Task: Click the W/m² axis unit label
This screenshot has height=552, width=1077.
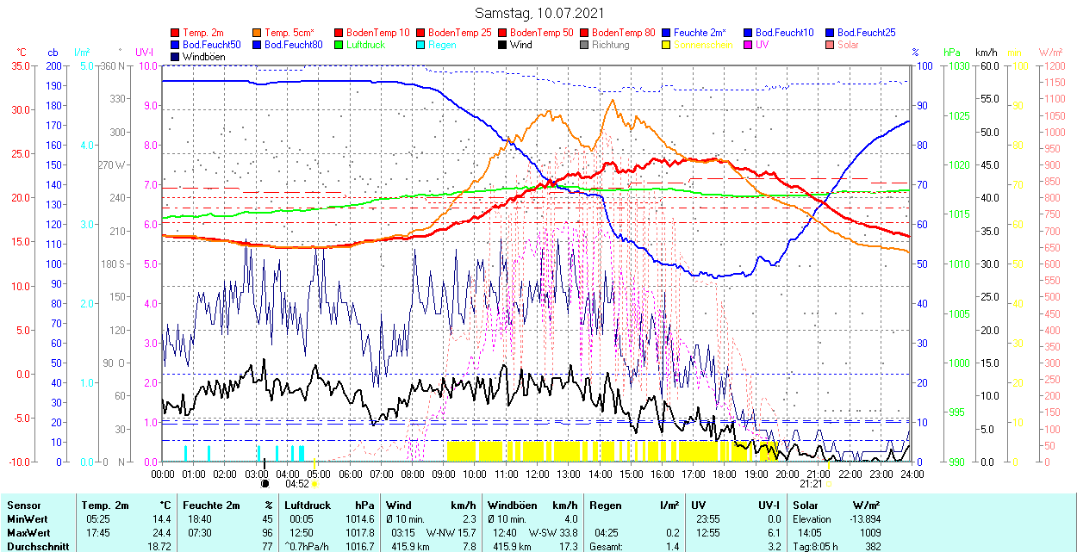Action: pyautogui.click(x=1050, y=53)
